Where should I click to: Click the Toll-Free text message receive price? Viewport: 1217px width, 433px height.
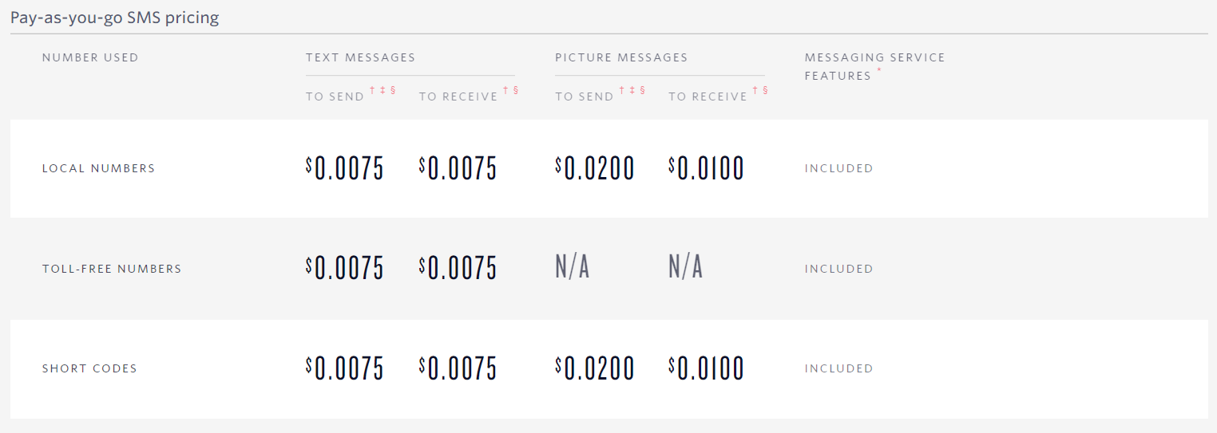[458, 269]
